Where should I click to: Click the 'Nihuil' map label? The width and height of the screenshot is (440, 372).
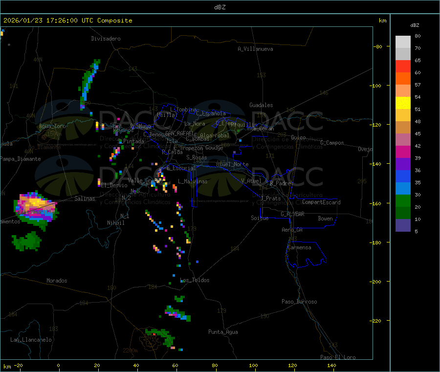115,223
